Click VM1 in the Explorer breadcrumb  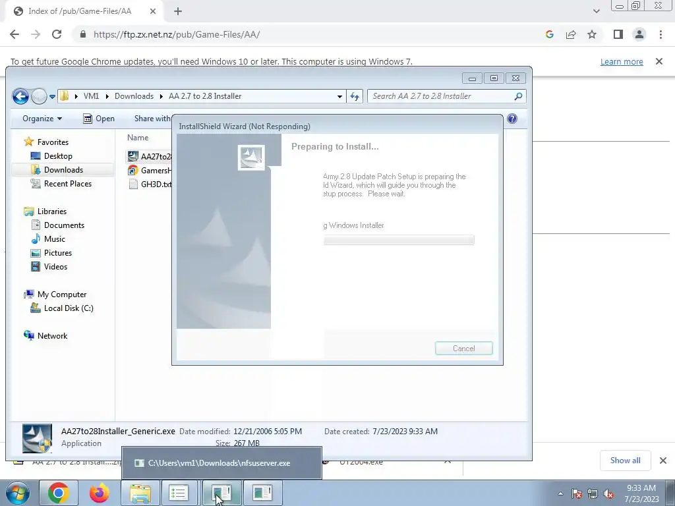click(91, 96)
